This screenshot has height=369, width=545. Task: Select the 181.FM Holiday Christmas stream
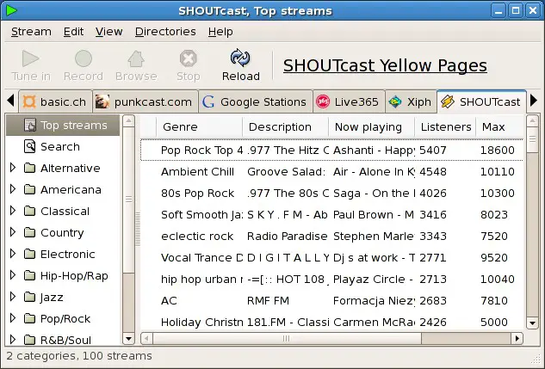coord(332,323)
